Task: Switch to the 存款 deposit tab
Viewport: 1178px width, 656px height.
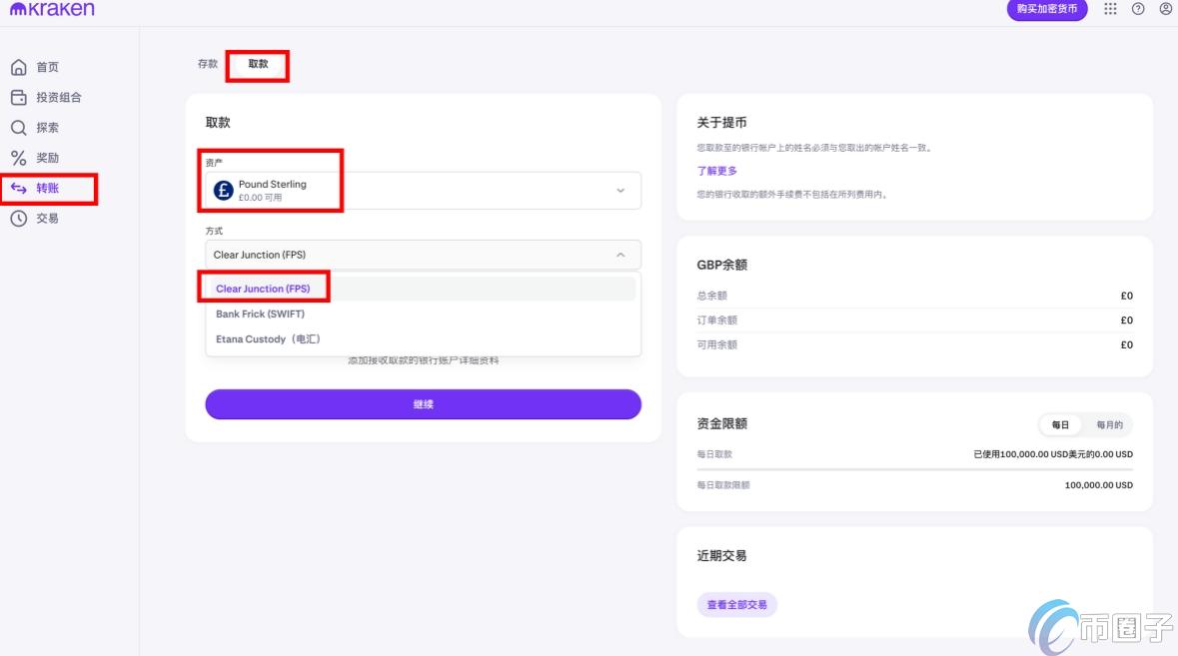Action: pyautogui.click(x=207, y=63)
